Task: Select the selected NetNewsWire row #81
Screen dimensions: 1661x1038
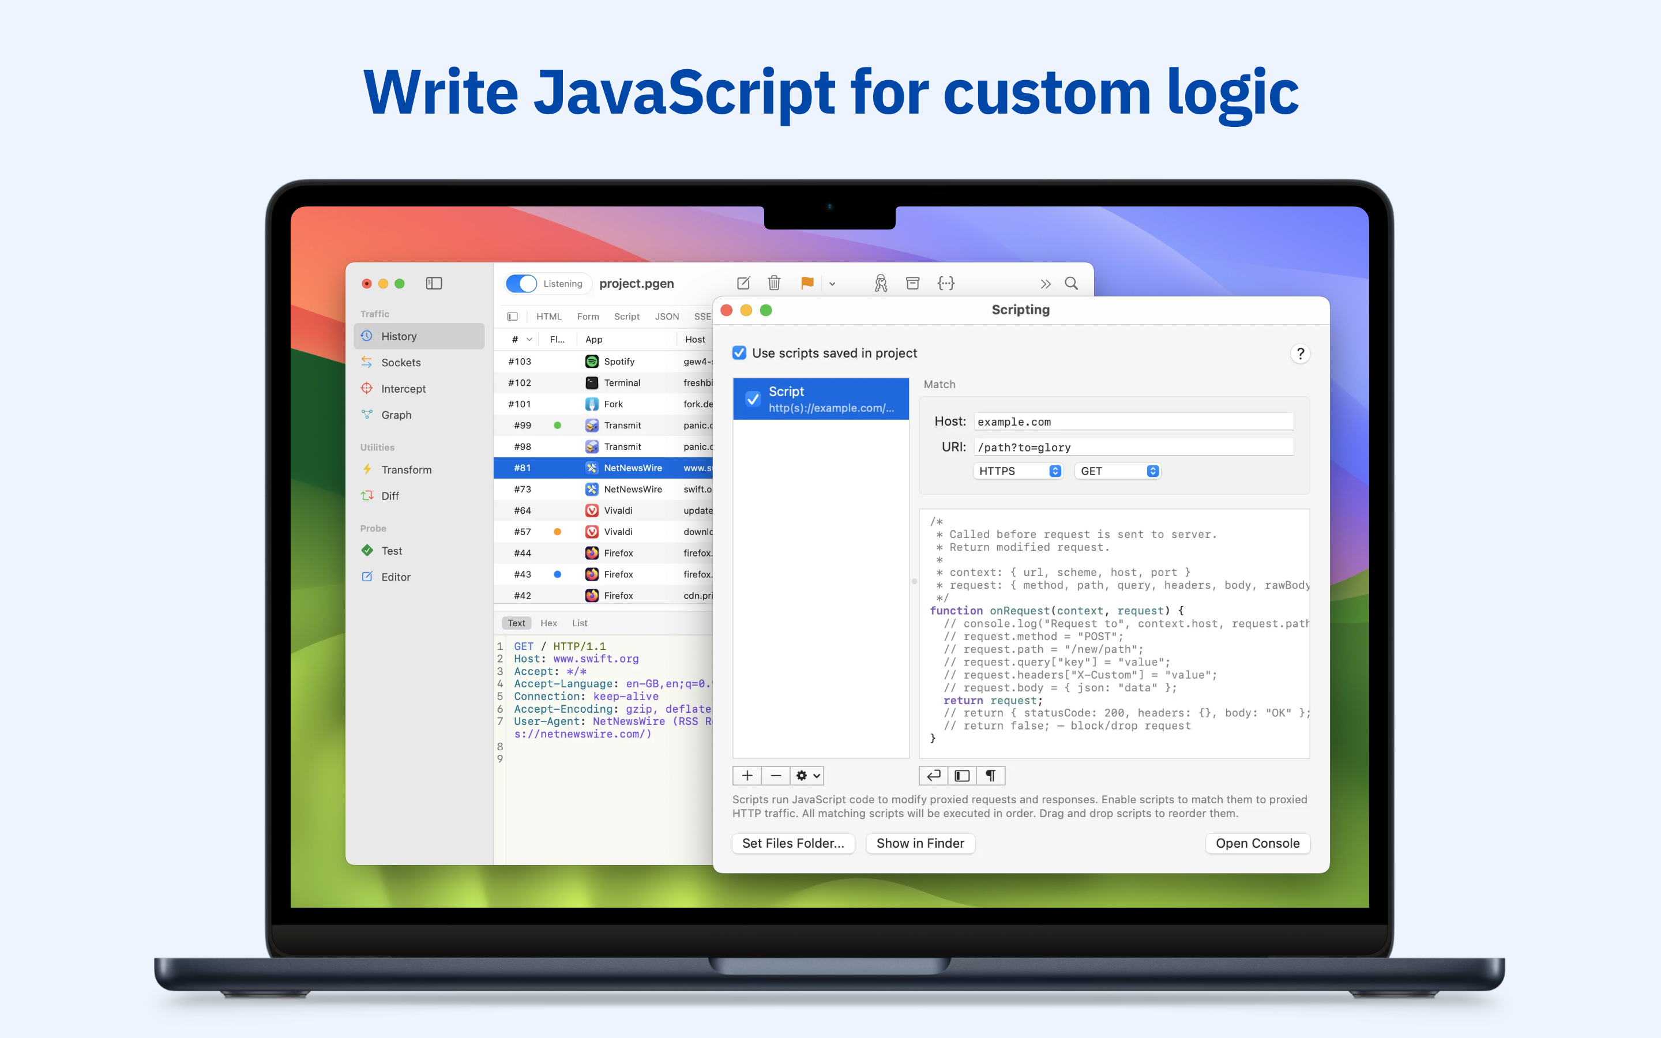Action: [603, 468]
